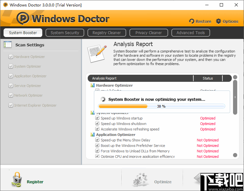Click the title bar app icon
This screenshot has width=244, height=191.
coord(5,5)
